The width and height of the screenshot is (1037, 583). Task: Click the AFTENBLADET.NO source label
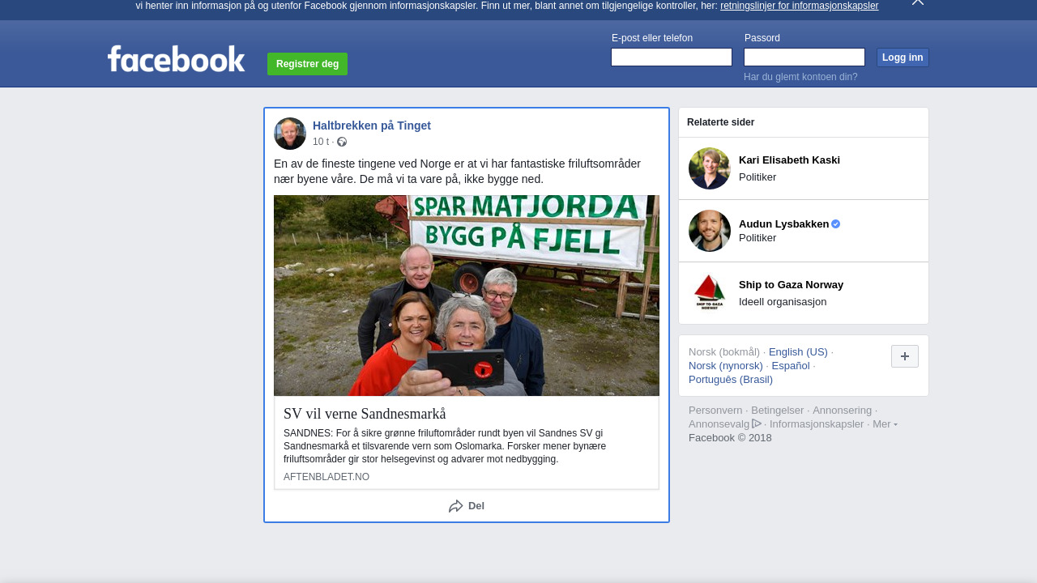point(326,477)
